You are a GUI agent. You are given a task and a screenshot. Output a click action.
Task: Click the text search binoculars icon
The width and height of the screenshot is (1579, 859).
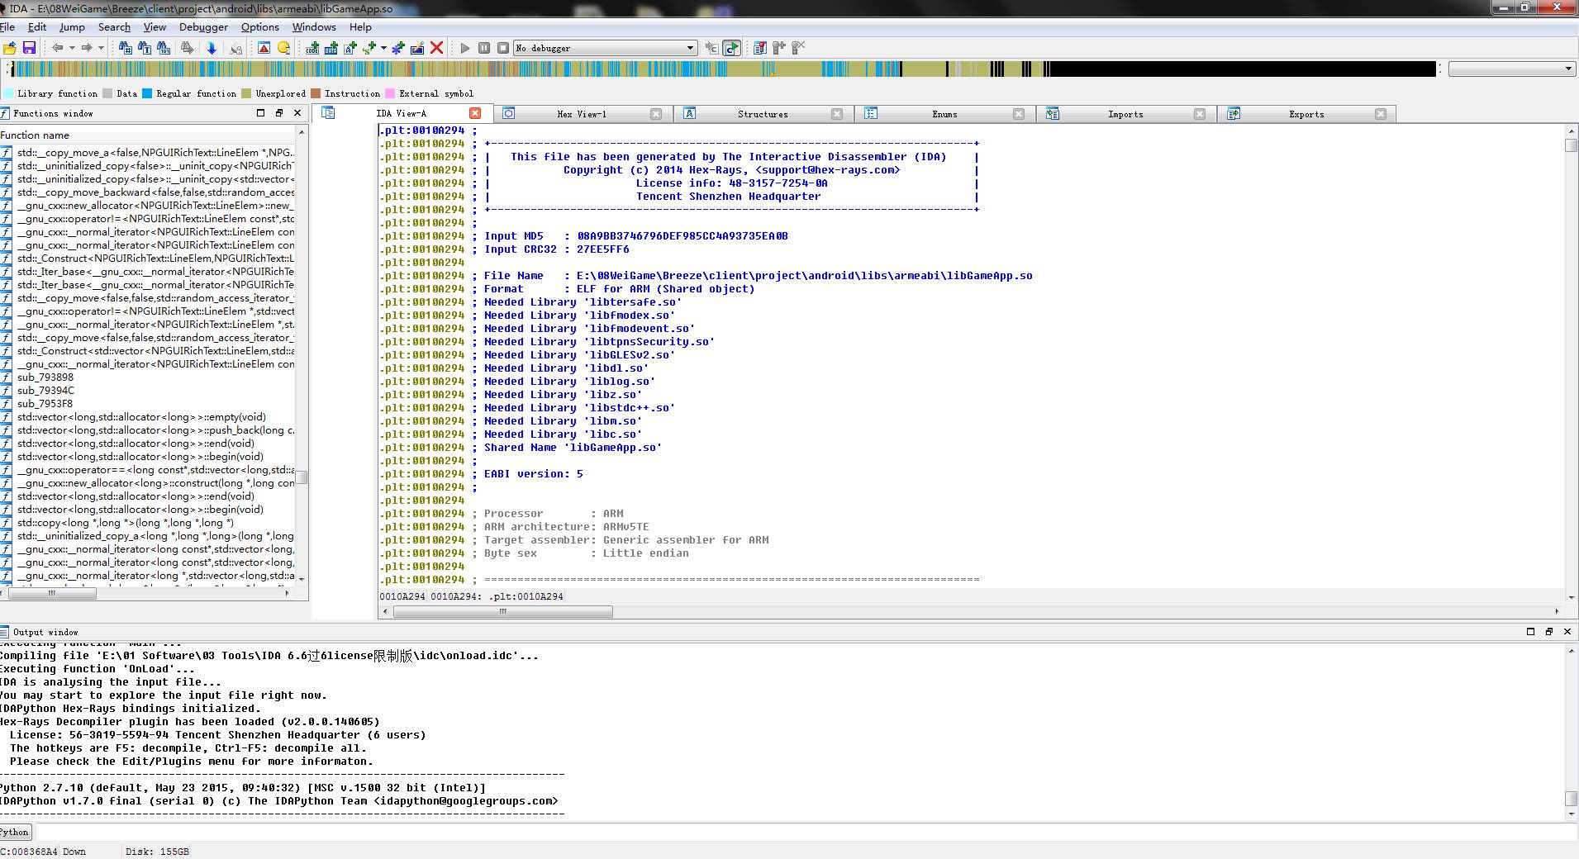144,48
